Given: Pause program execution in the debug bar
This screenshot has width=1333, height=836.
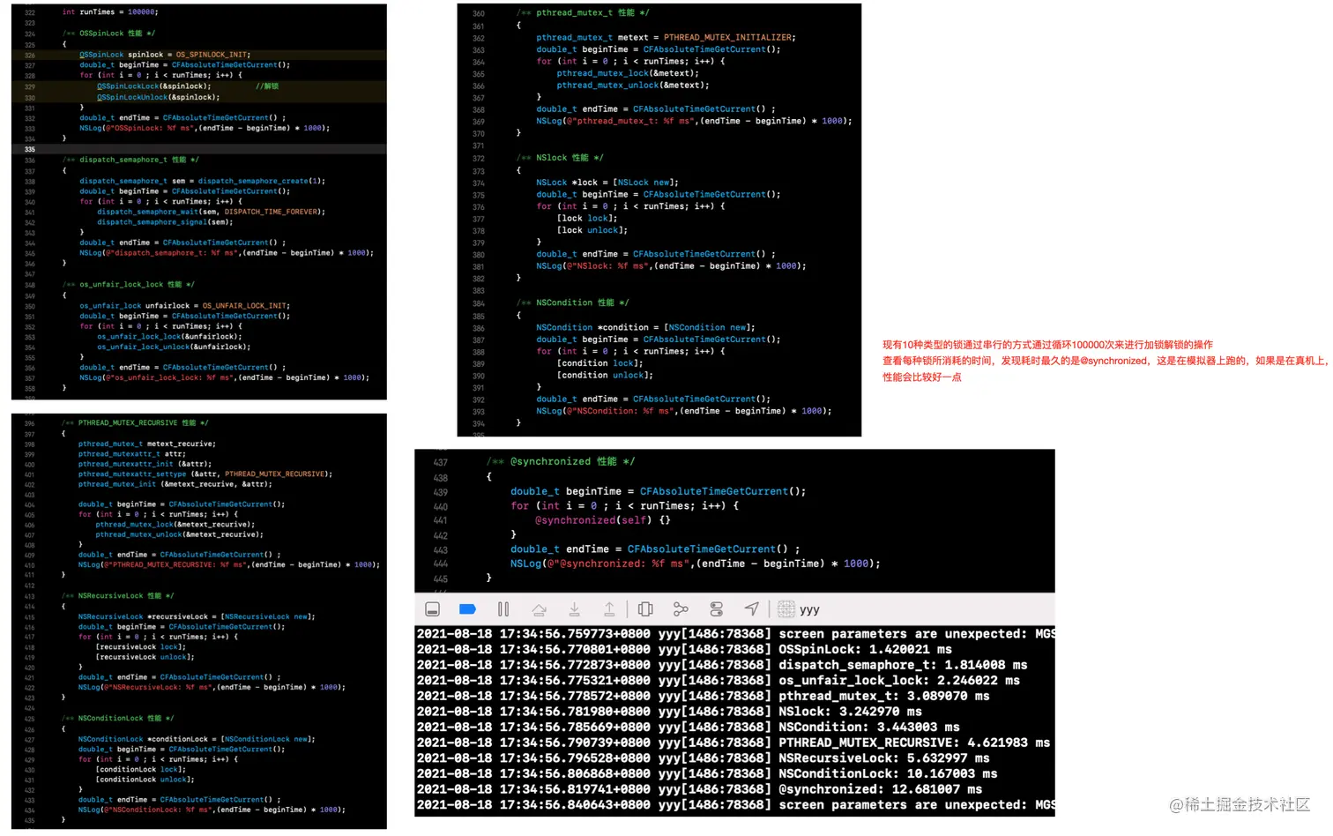Looking at the screenshot, I should 503,609.
